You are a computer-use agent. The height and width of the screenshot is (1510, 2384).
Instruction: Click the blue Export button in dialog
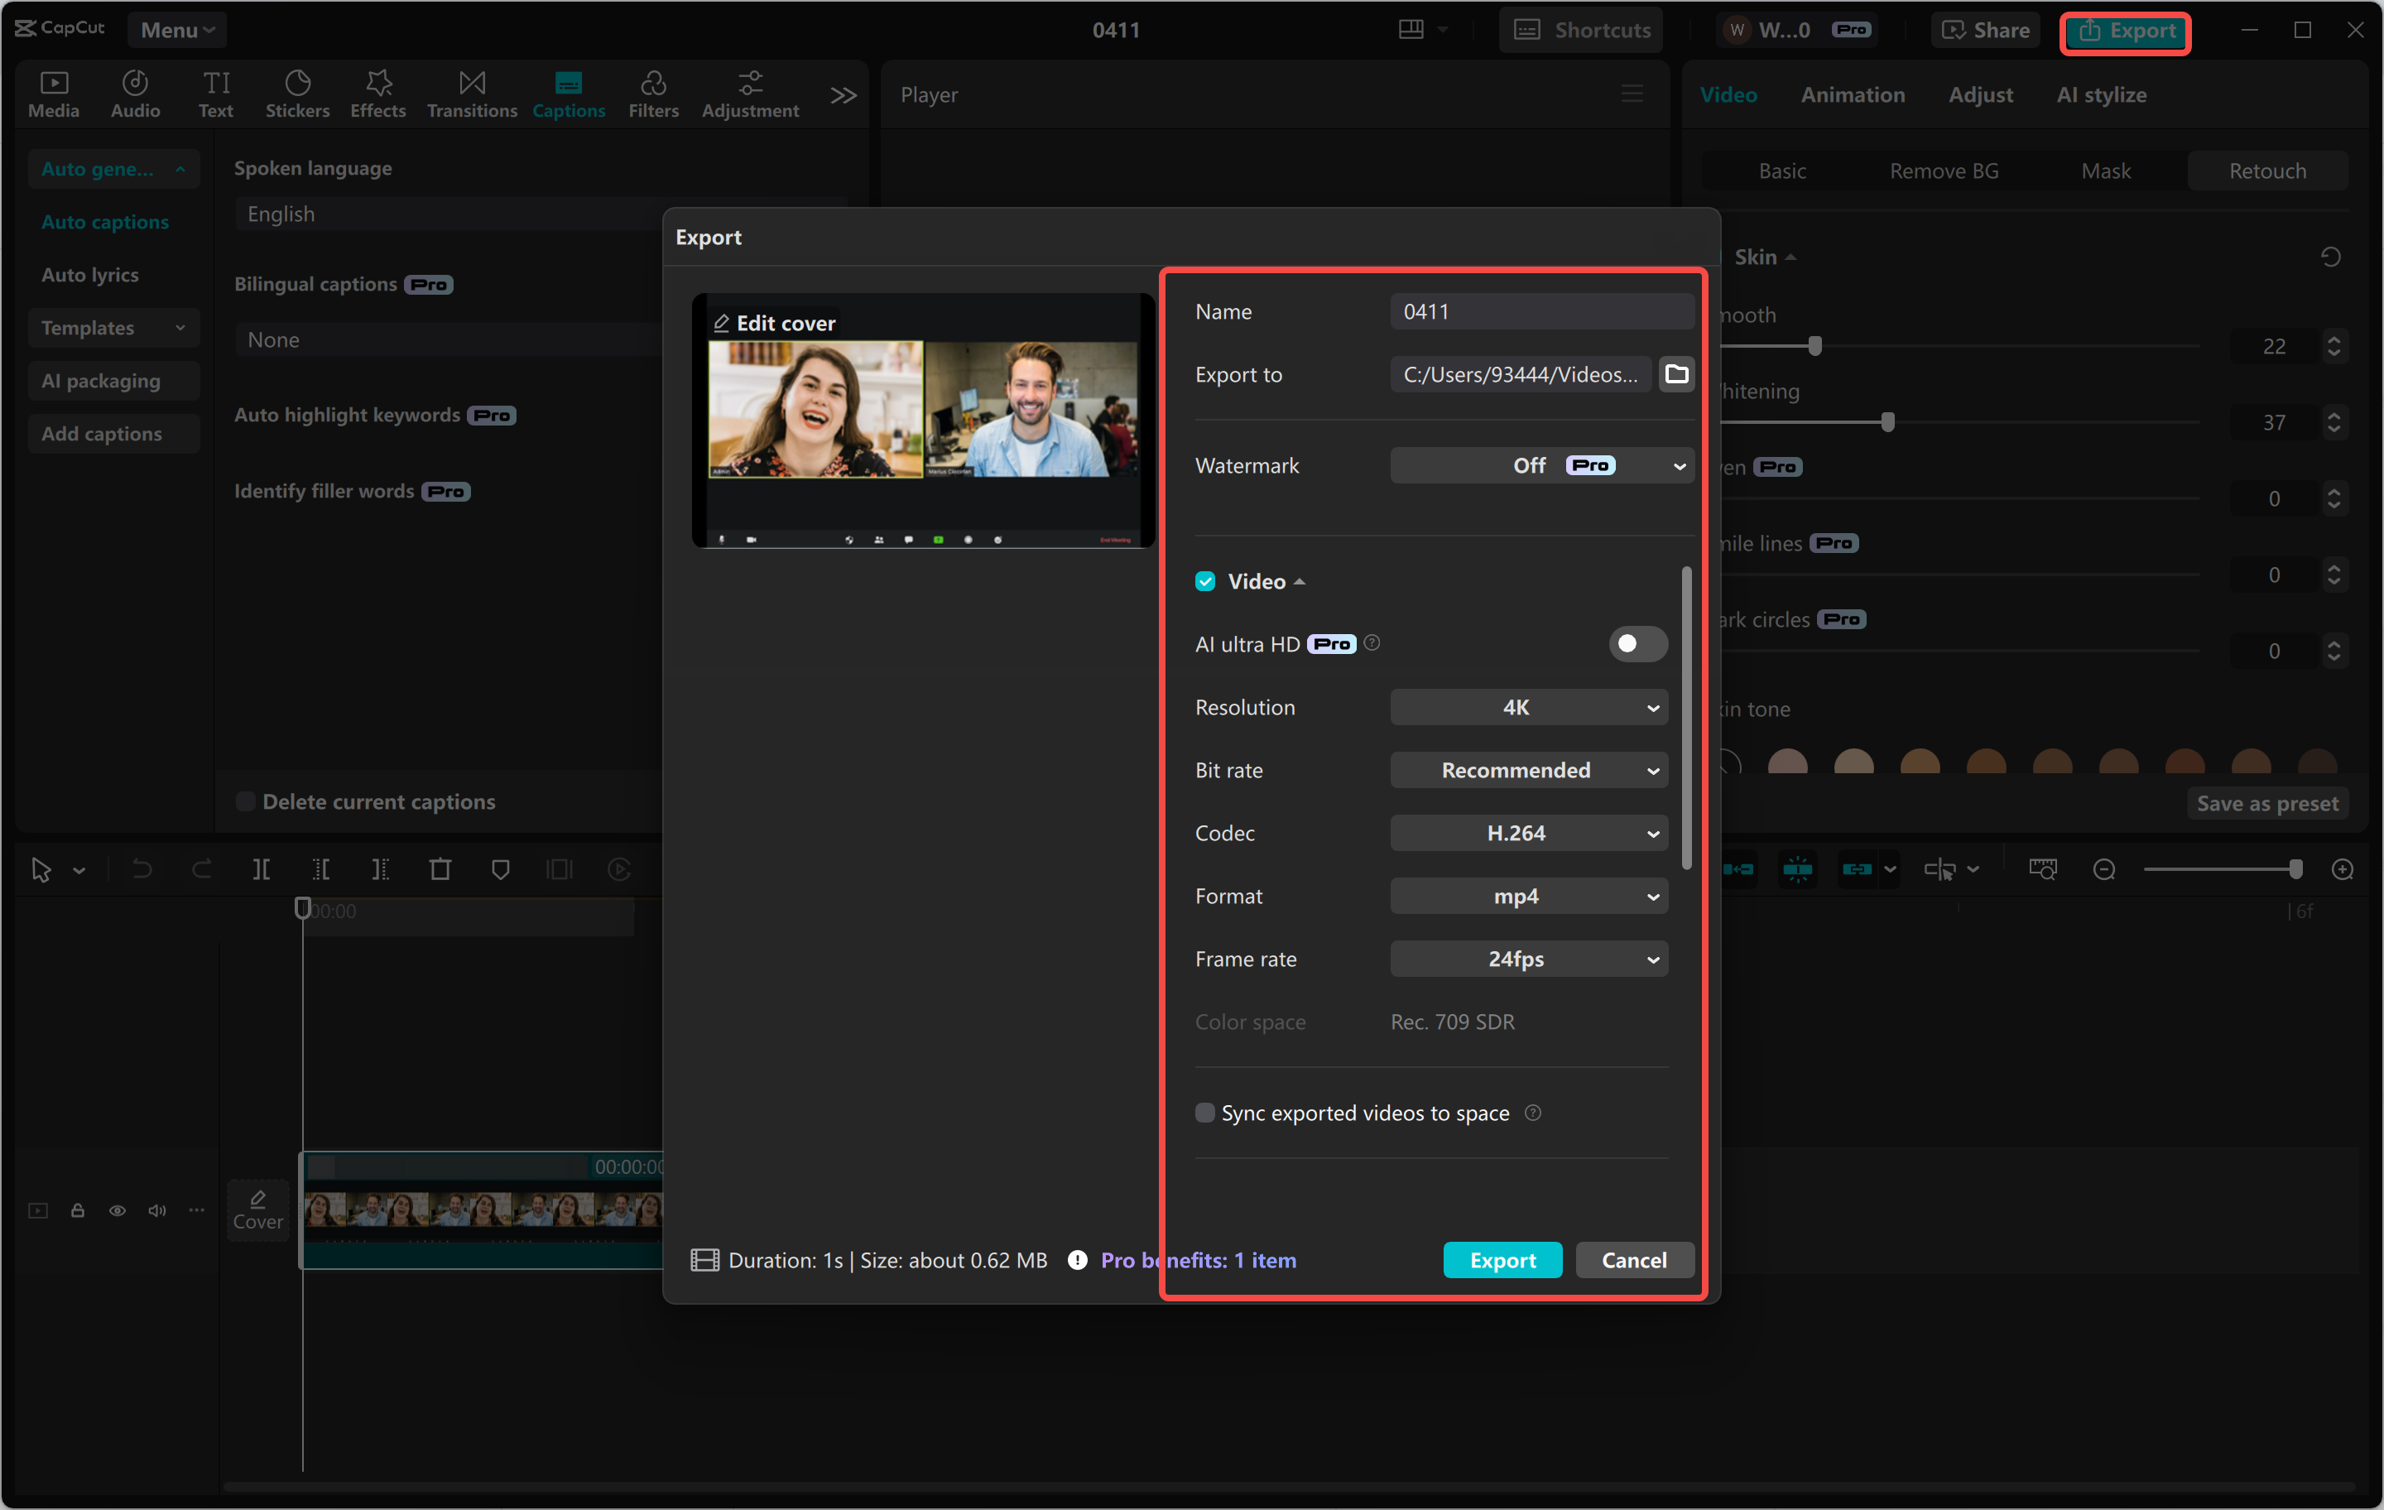(1502, 1259)
